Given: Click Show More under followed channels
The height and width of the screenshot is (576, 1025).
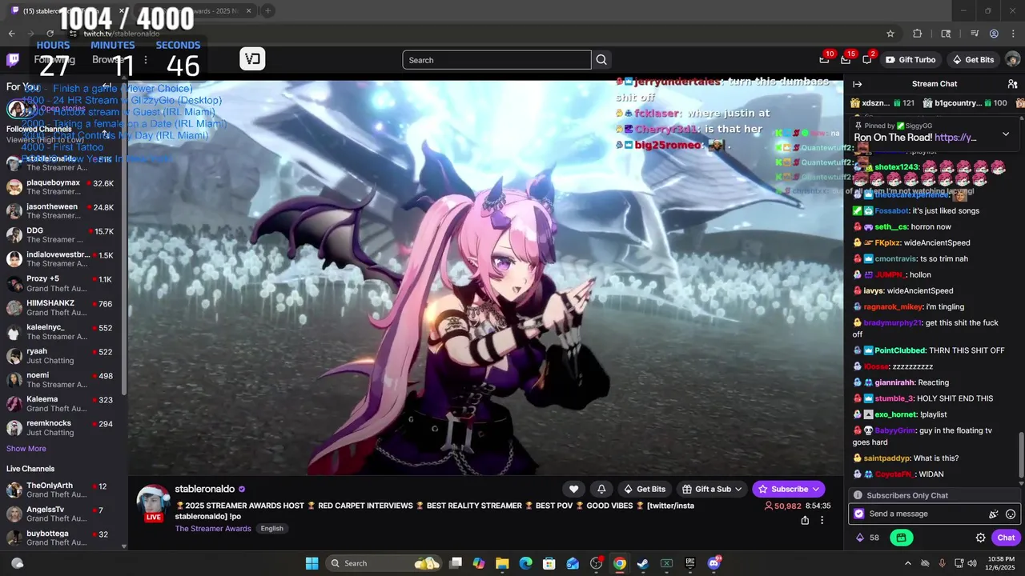Looking at the screenshot, I should coord(26,449).
